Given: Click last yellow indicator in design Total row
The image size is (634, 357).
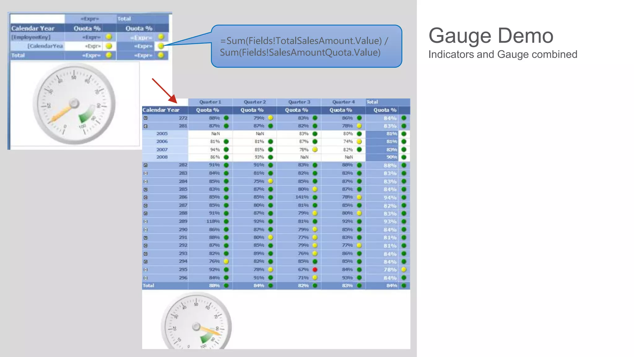Looking at the screenshot, I should pyautogui.click(x=161, y=55).
